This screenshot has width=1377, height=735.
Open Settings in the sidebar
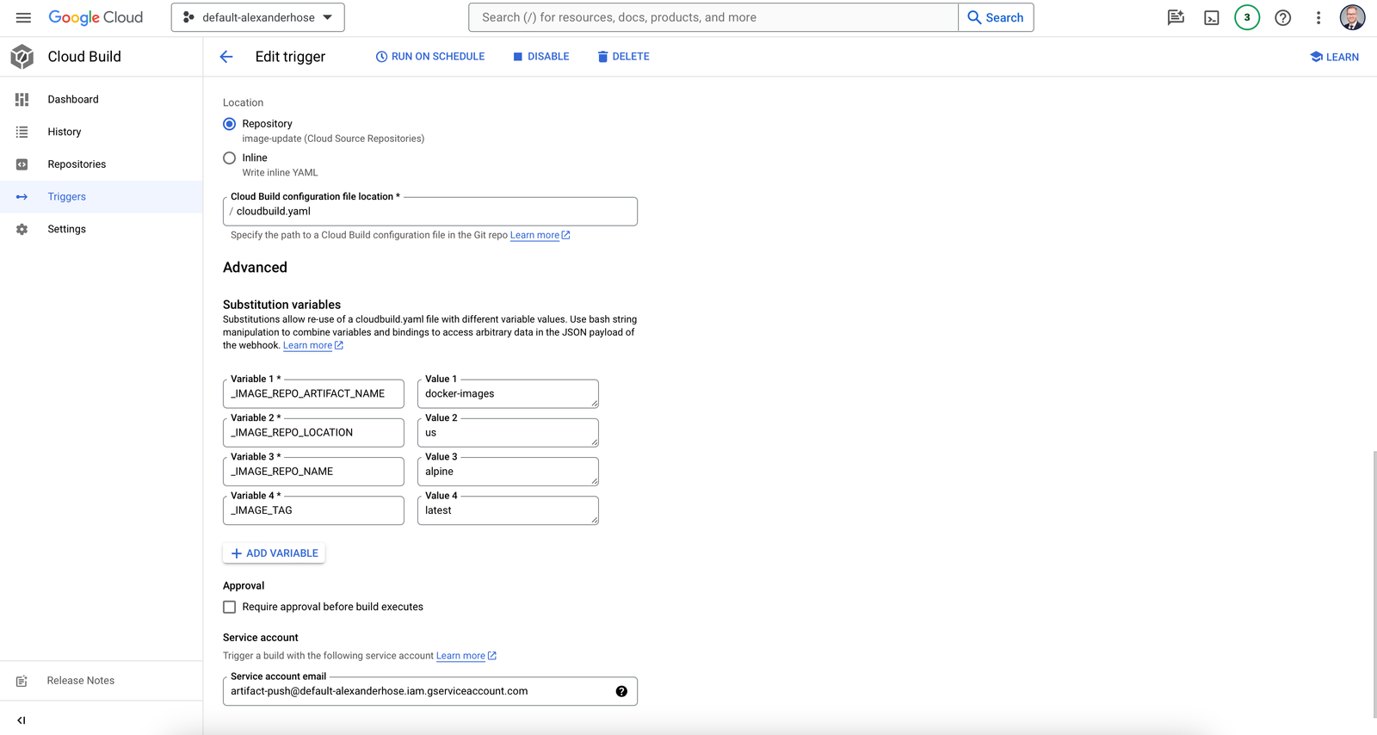coord(102,229)
